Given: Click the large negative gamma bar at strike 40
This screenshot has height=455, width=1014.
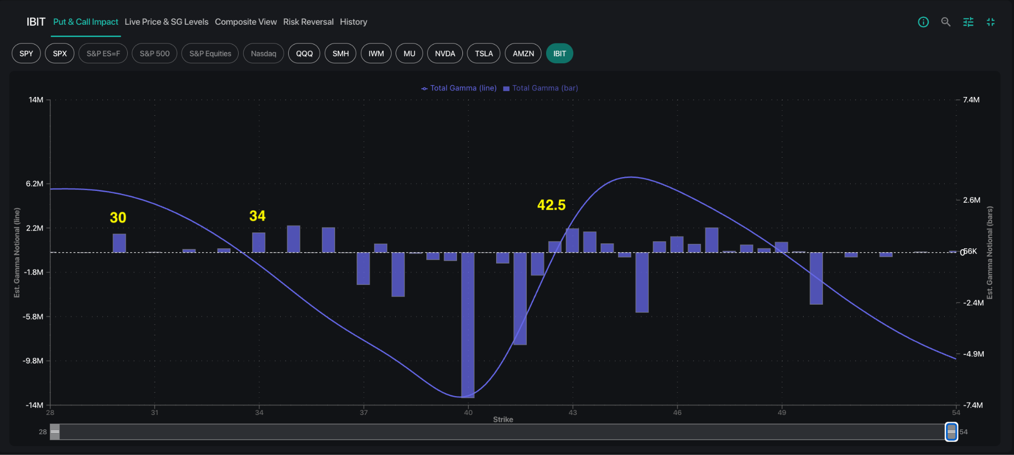Looking at the screenshot, I should pos(468,325).
